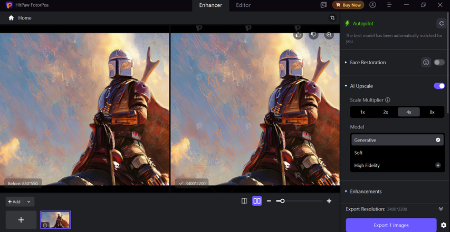Screen dimensions: 450x232
Task: Click the Autopilot label
Action: pyautogui.click(x=363, y=24)
